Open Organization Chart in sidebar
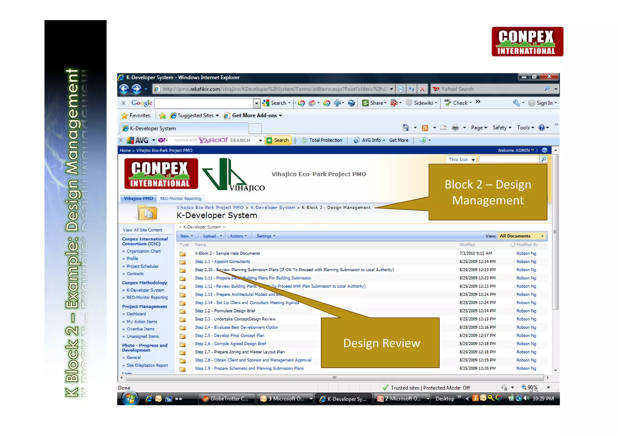 pyautogui.click(x=143, y=251)
